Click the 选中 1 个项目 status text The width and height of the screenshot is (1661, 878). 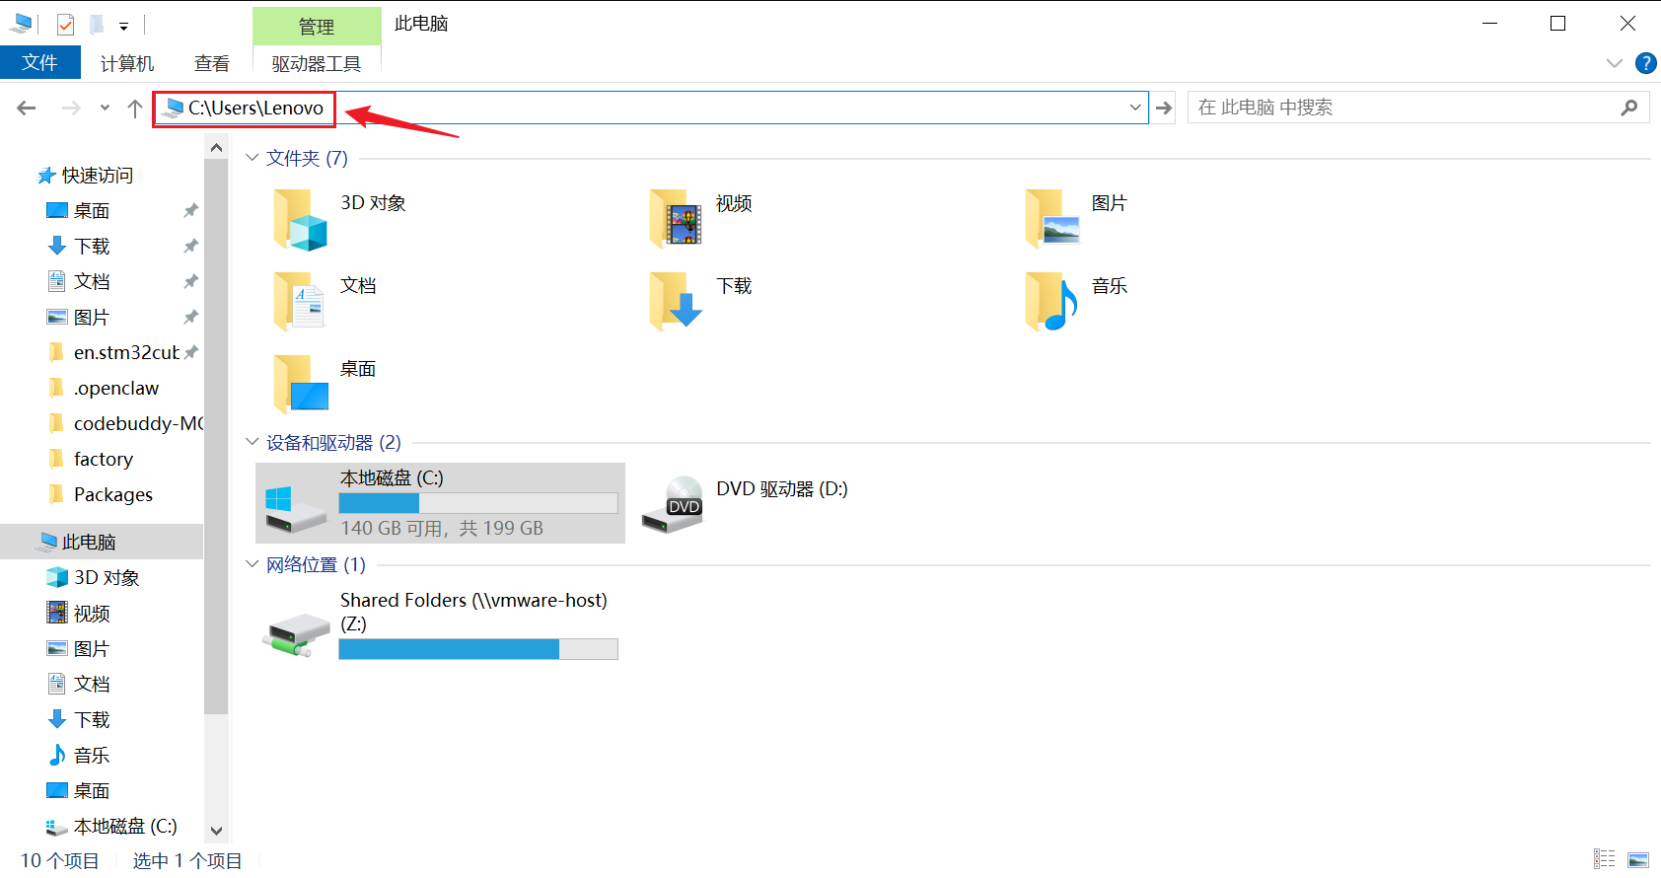click(187, 860)
